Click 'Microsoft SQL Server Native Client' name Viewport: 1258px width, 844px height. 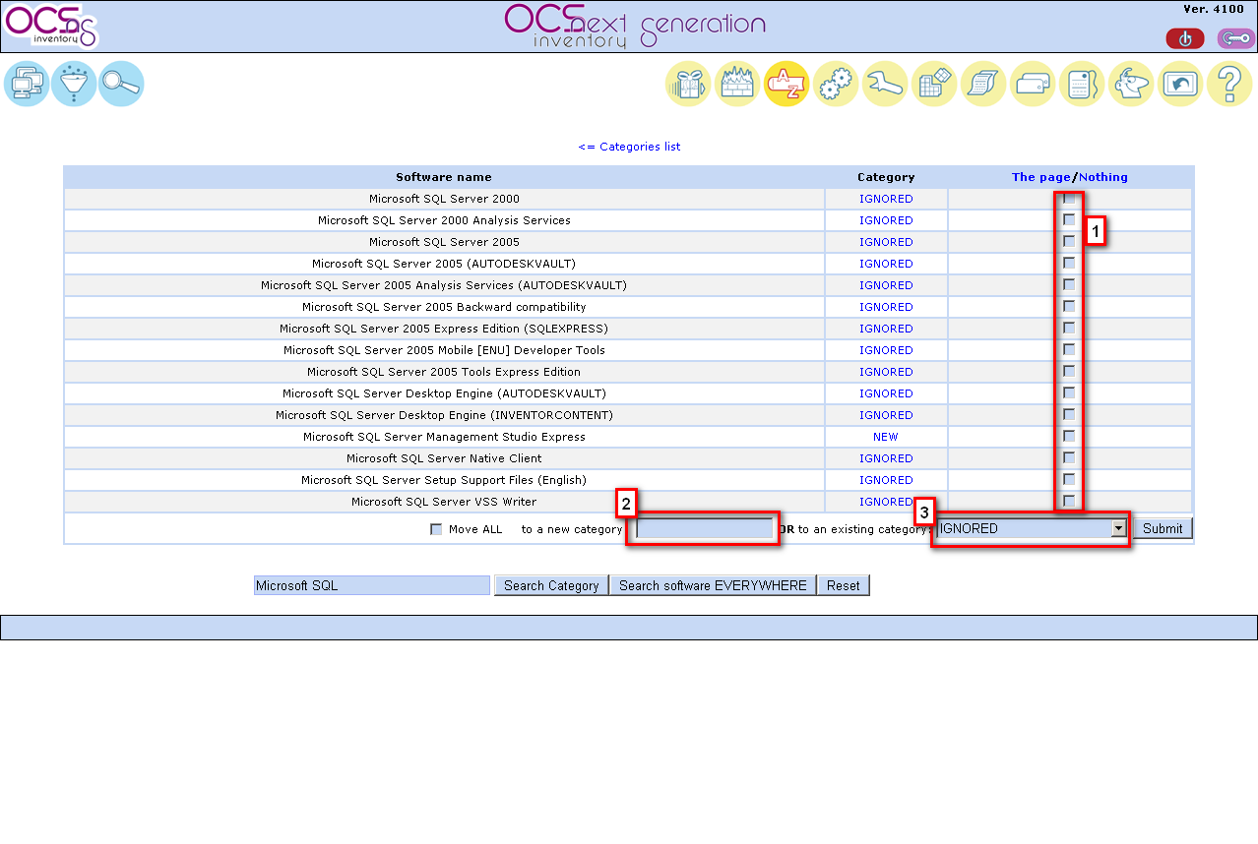[444, 458]
